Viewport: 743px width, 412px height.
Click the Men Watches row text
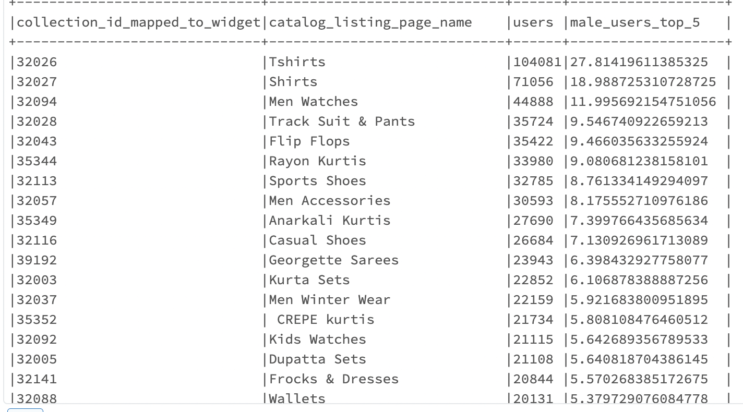point(313,102)
